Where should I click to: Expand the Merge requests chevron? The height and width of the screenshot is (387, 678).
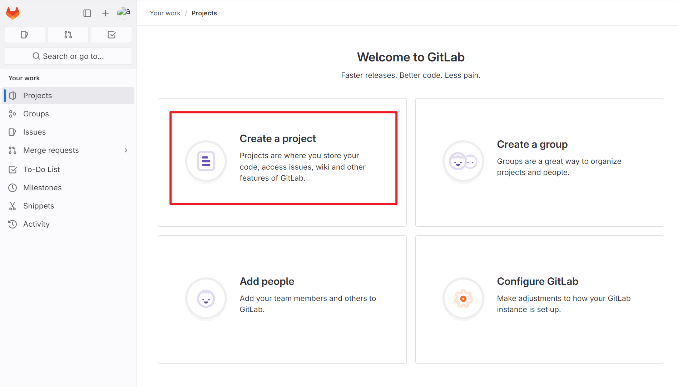pos(126,150)
